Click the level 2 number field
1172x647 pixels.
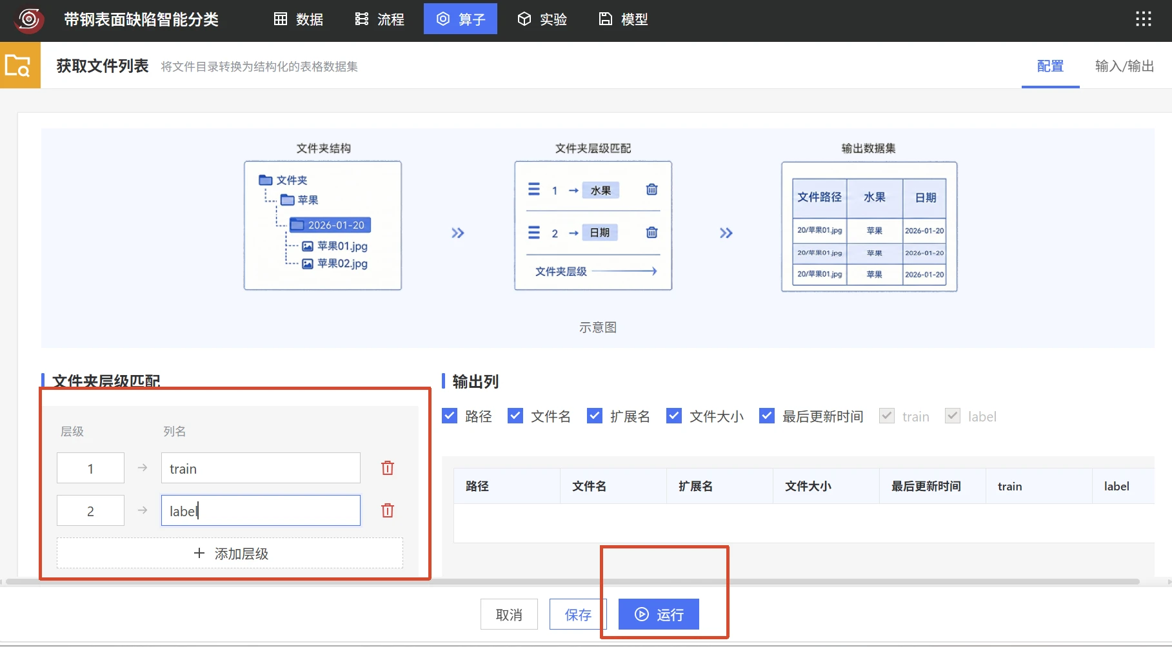click(x=90, y=510)
